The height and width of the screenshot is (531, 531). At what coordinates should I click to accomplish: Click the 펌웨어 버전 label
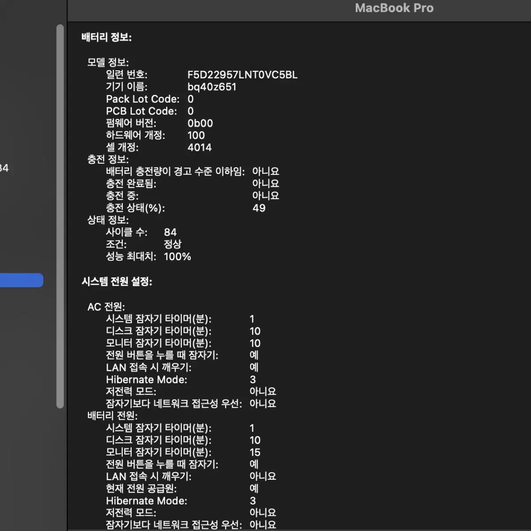[x=131, y=123]
